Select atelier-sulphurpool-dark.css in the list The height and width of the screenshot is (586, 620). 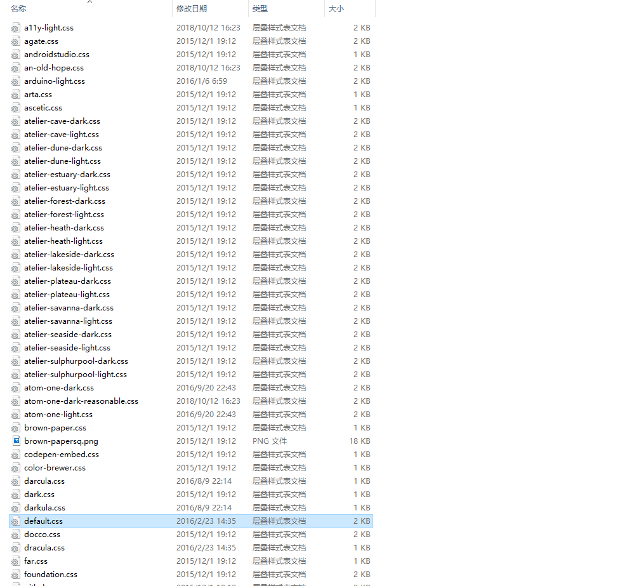click(x=76, y=361)
